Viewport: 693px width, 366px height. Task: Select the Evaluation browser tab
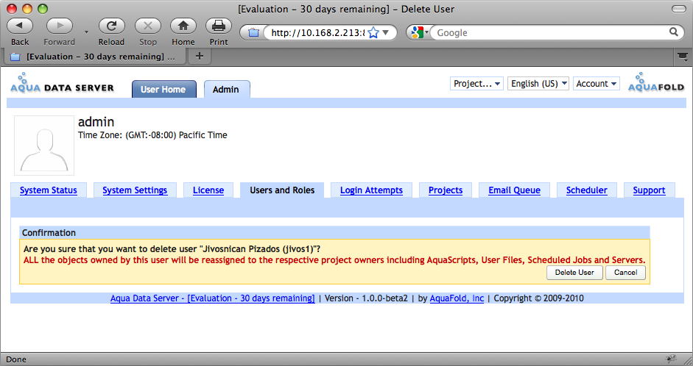[94, 57]
